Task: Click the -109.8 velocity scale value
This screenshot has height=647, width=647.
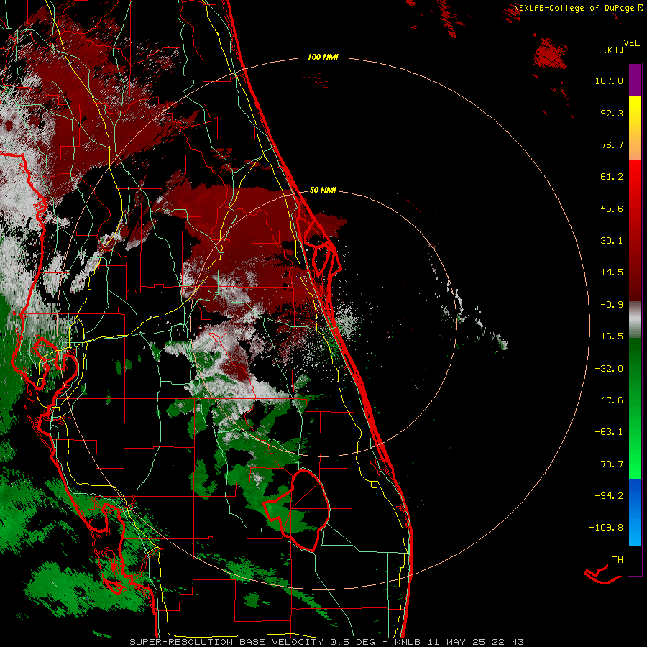Action: pos(606,528)
